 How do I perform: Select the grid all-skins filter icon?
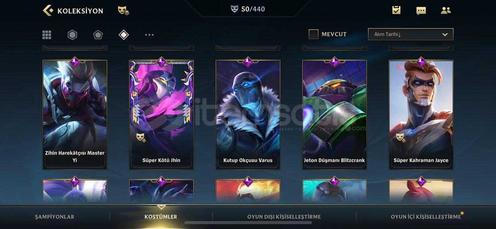47,35
